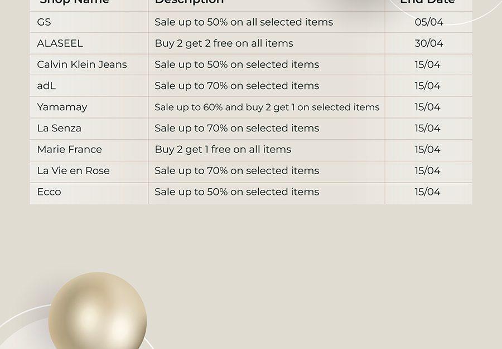Click 'Buy 2 get 2 free on all items'
Image resolution: width=502 pixels, height=349 pixels.
click(224, 43)
